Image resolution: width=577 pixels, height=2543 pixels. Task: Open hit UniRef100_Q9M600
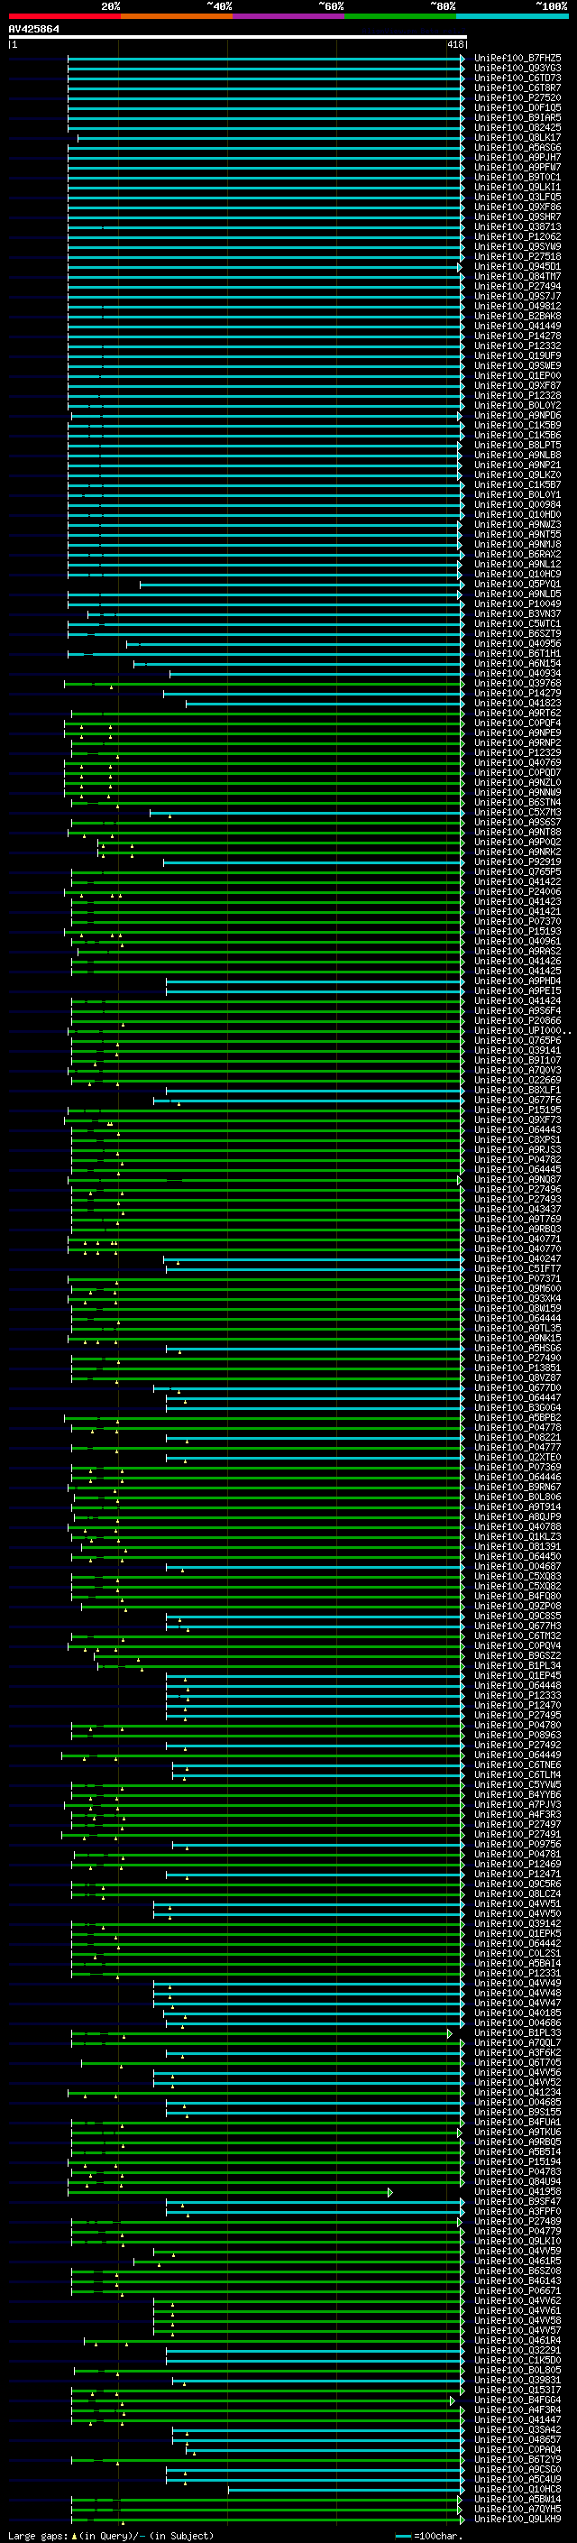[x=517, y=1288]
